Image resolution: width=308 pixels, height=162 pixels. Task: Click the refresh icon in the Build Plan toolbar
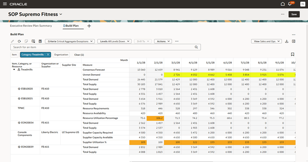coord(19,41)
